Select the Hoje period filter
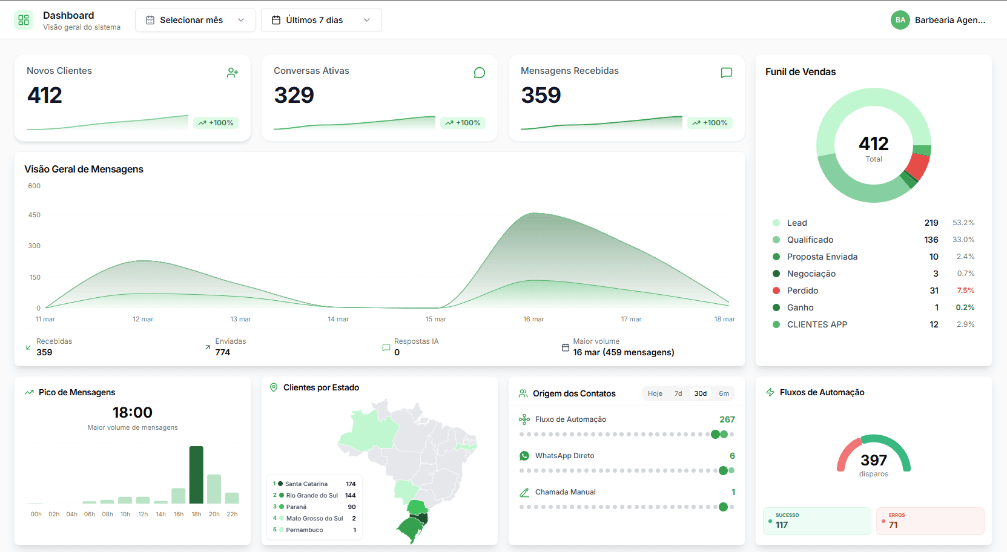 pyautogui.click(x=655, y=393)
